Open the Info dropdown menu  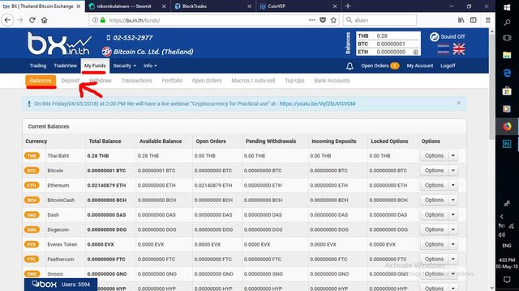150,65
